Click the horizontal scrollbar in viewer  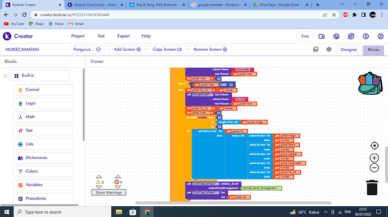pos(233,202)
